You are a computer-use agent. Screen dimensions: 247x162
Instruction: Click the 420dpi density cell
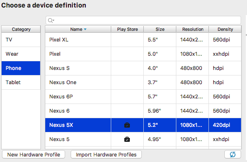pyautogui.click(x=225, y=125)
